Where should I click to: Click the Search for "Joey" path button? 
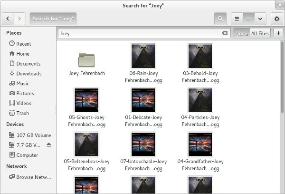53,19
